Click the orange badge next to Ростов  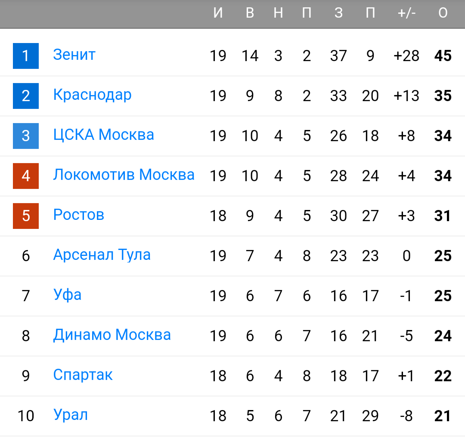[x=26, y=215]
